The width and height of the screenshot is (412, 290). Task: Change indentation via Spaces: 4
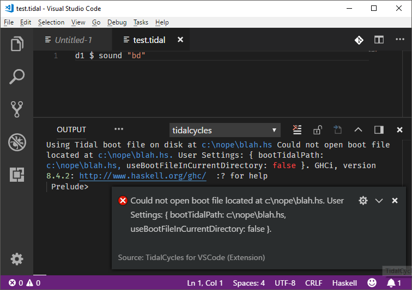pos(249,283)
